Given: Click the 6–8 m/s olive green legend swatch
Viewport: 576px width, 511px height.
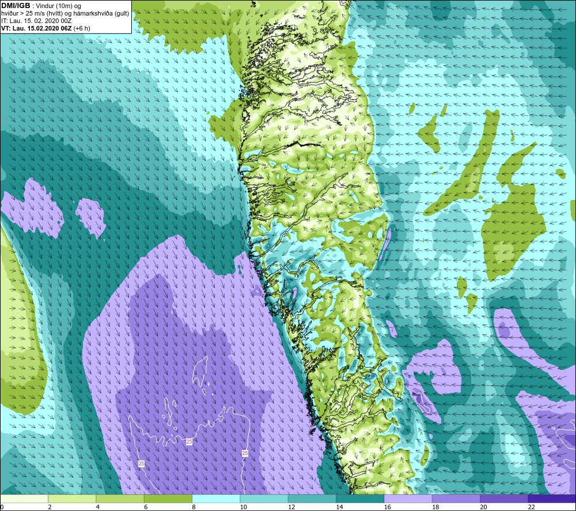Looking at the screenshot, I should (168, 498).
